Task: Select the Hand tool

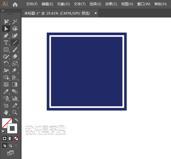Action: click(6, 112)
